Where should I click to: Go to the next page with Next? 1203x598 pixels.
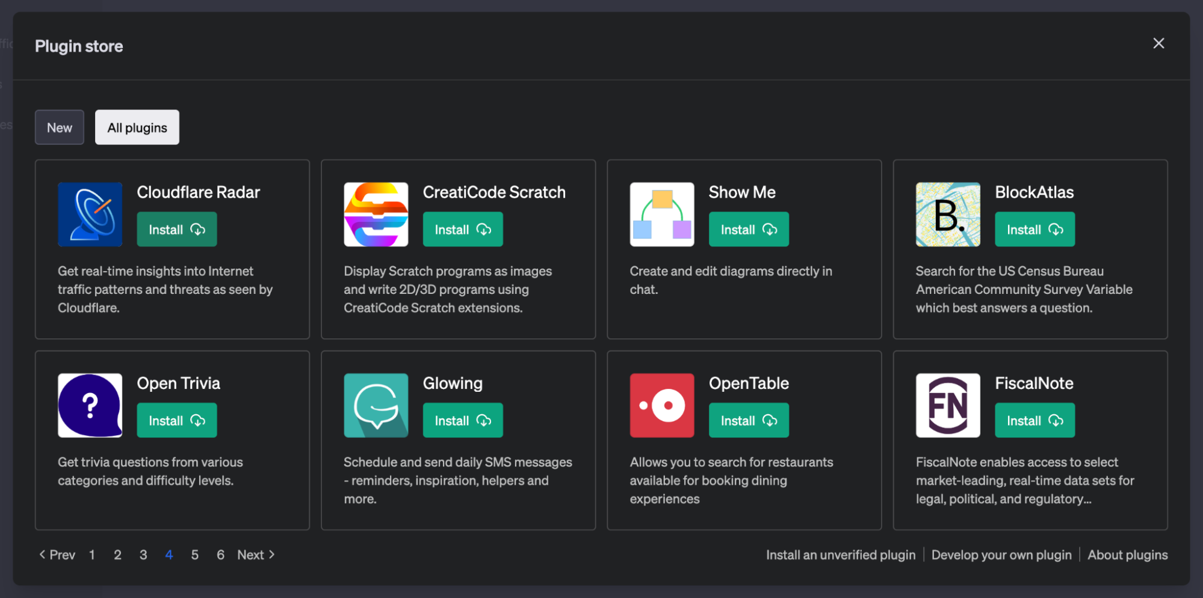coord(256,555)
